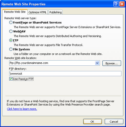Close the Remote Web Site Properties dialog
This screenshot has width=126, height=127.
122,4
